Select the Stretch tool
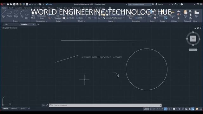The width and height of the screenshot is (203, 114). point(70,18)
